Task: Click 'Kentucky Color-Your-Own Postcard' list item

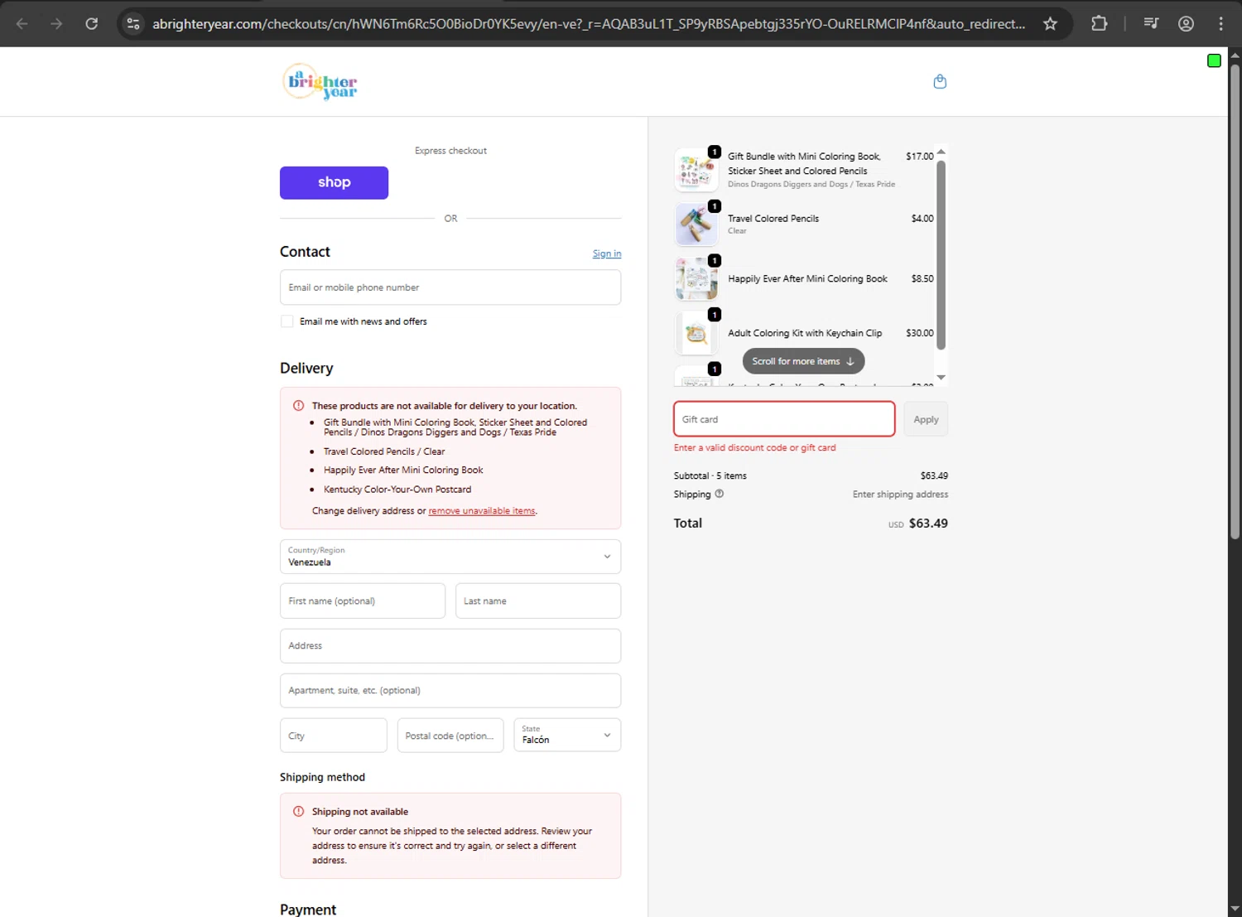Action: [x=397, y=490]
